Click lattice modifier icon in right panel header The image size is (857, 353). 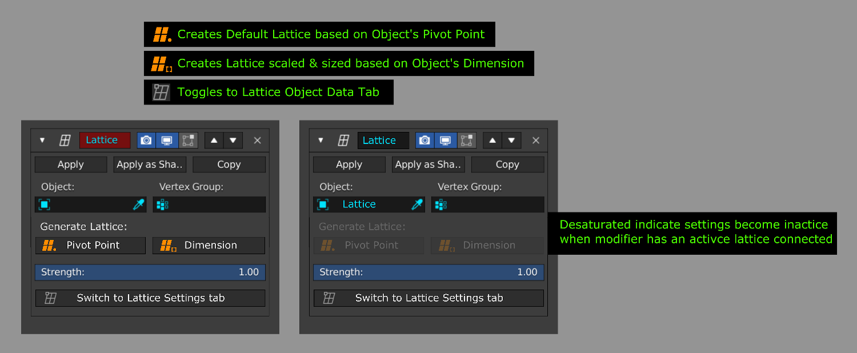343,141
